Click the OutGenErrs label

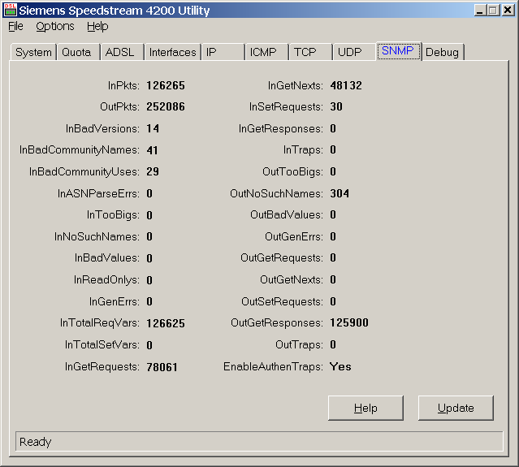point(293,236)
